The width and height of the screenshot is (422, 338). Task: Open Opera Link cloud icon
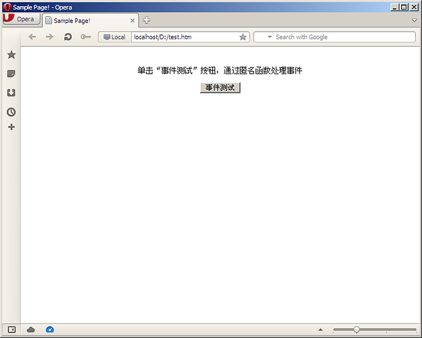[x=31, y=329]
